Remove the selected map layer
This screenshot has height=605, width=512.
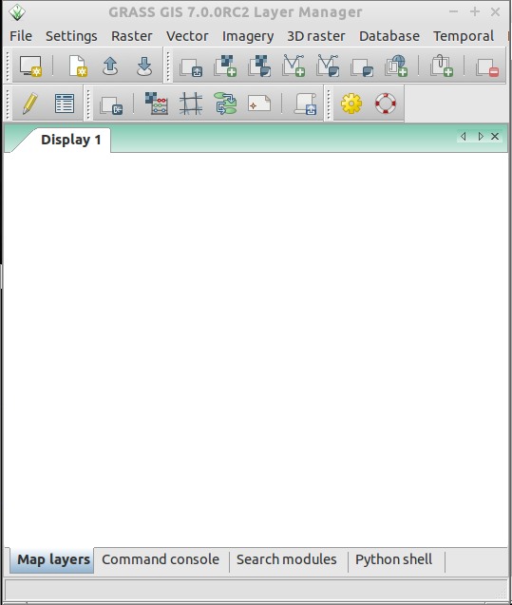click(x=487, y=66)
